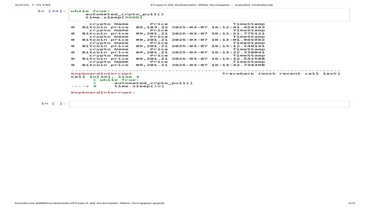Click the output row with timestamp 16:13:42.734398
370x208 pixels.
click(x=168, y=65)
